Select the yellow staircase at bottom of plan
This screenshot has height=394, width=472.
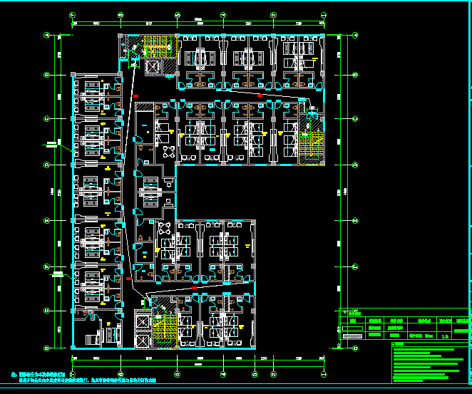point(163,328)
